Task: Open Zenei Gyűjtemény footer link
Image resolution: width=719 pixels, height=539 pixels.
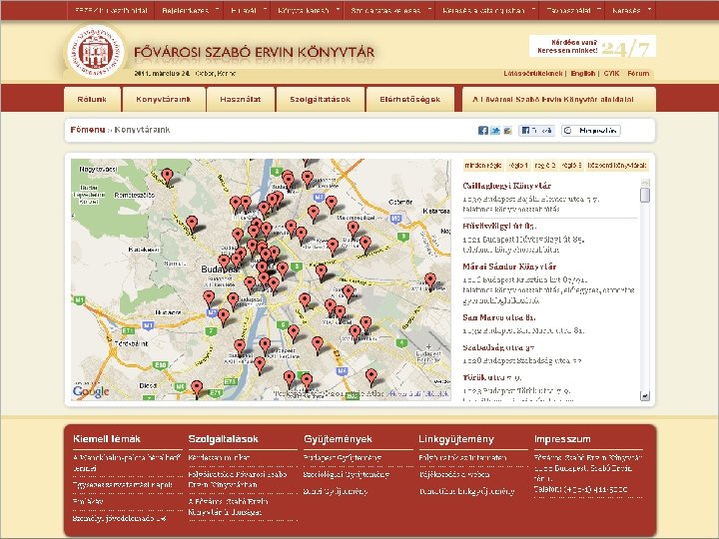Action: [x=336, y=491]
